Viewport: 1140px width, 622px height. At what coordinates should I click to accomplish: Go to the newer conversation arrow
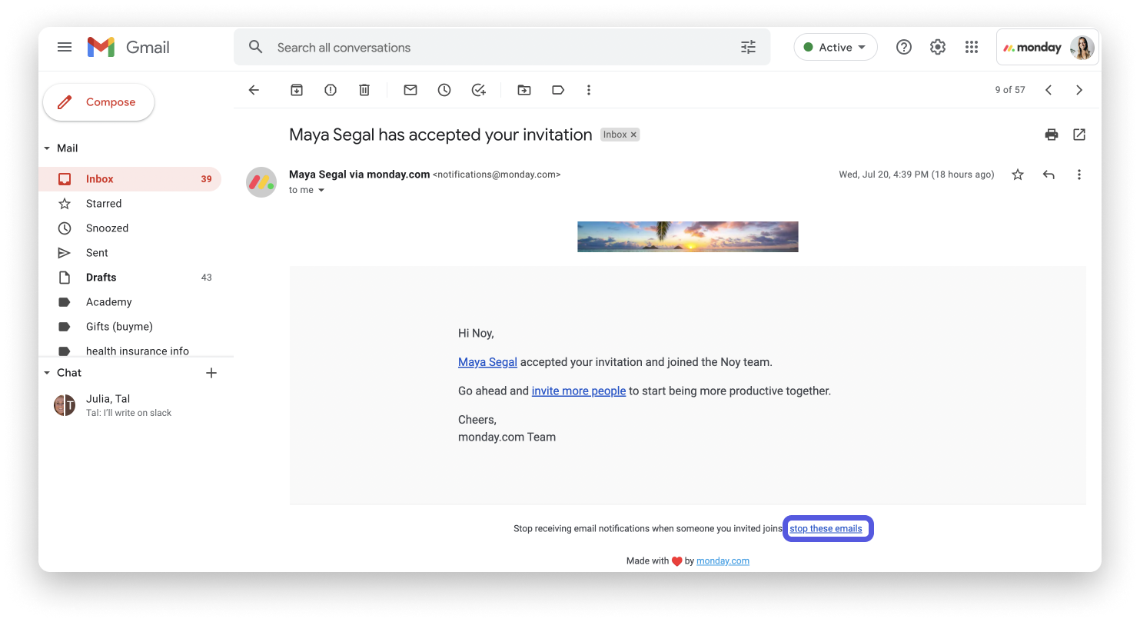[x=1049, y=90]
